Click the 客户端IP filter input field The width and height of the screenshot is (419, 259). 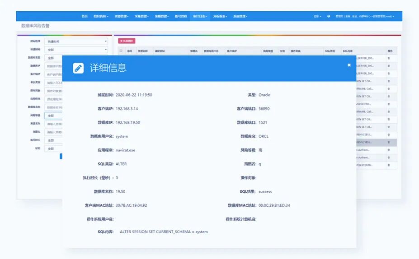pyautogui.click(x=53, y=74)
